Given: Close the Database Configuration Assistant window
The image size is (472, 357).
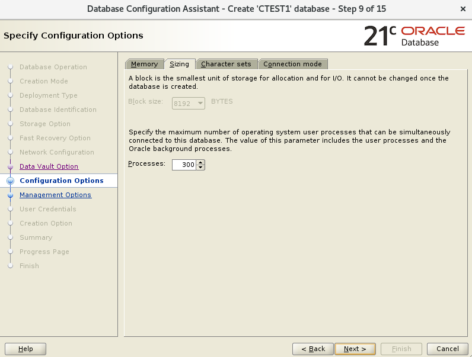Looking at the screenshot, I should point(463,9).
